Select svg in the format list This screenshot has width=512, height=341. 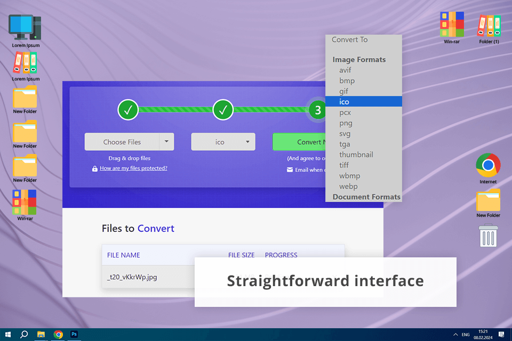pos(364,133)
